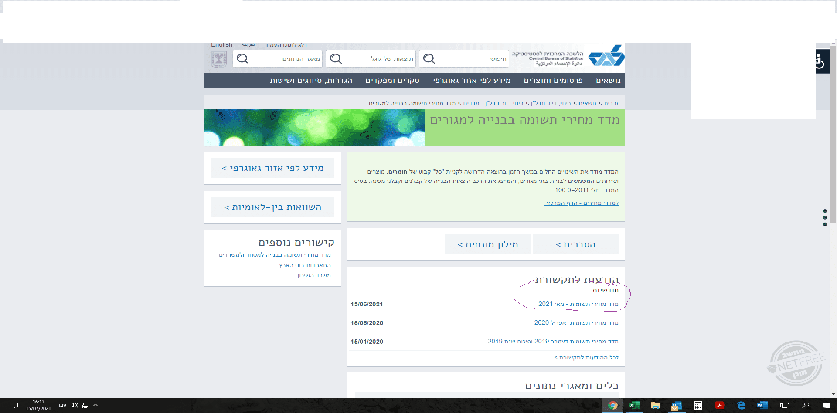
Task: Click the date 15/01/2020
Action: (367, 342)
